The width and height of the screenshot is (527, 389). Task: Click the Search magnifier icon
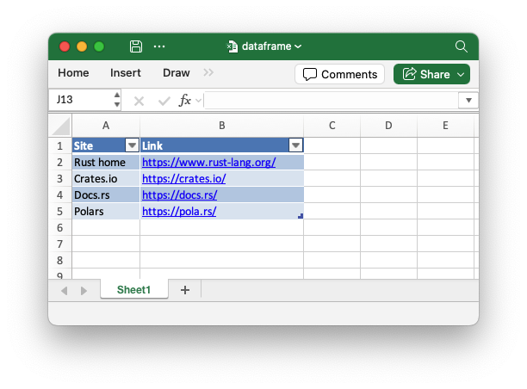pyautogui.click(x=462, y=46)
